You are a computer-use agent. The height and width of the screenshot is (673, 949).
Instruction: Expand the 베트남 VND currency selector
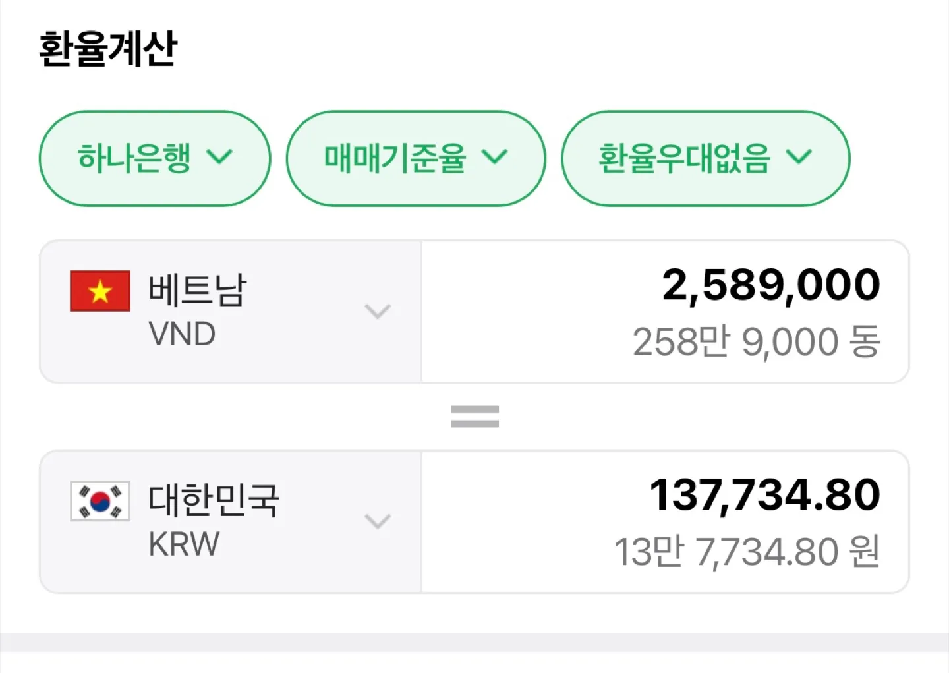231,311
